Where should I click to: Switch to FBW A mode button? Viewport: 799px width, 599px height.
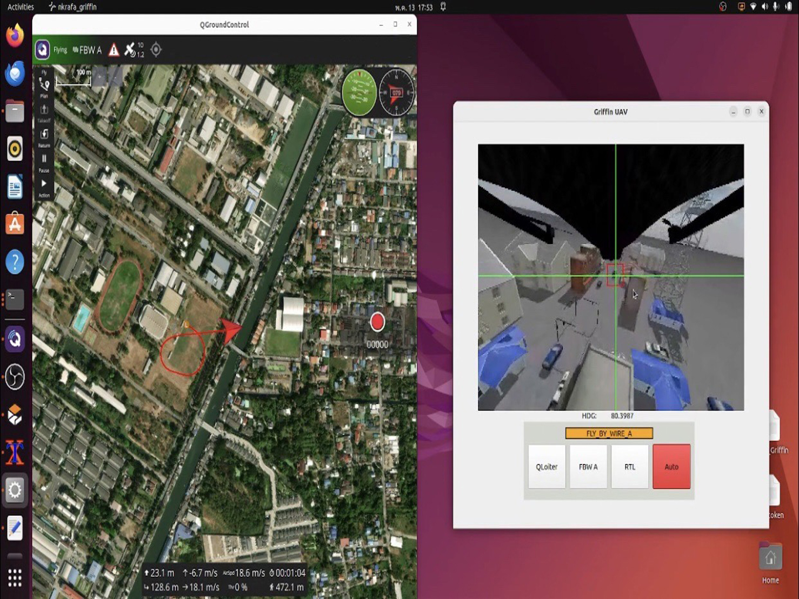pyautogui.click(x=588, y=467)
